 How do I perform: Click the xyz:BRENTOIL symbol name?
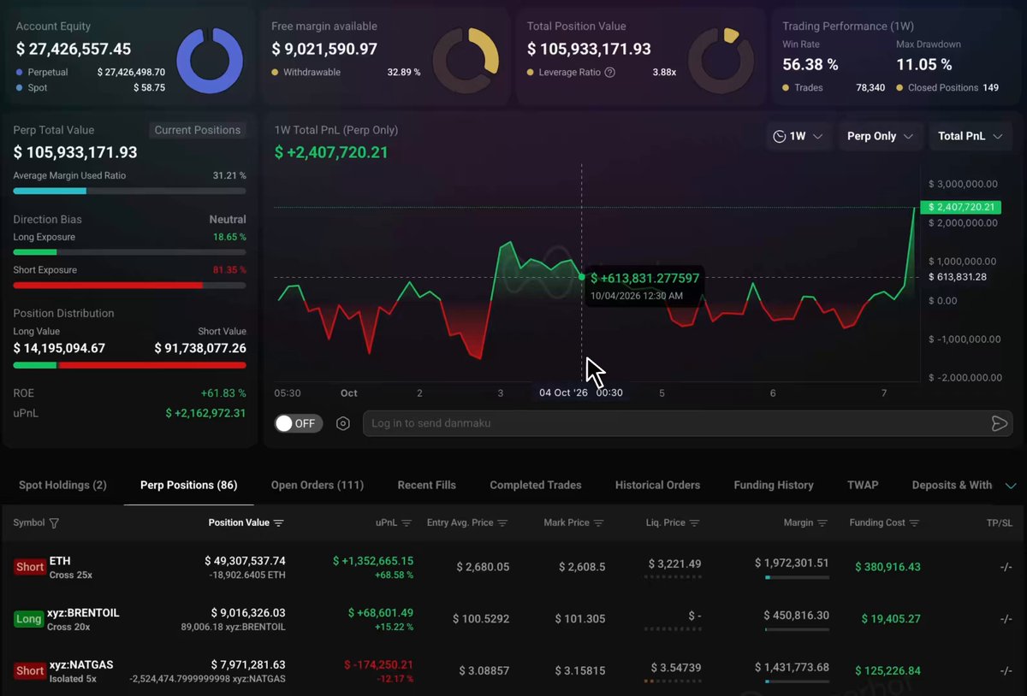(x=83, y=612)
